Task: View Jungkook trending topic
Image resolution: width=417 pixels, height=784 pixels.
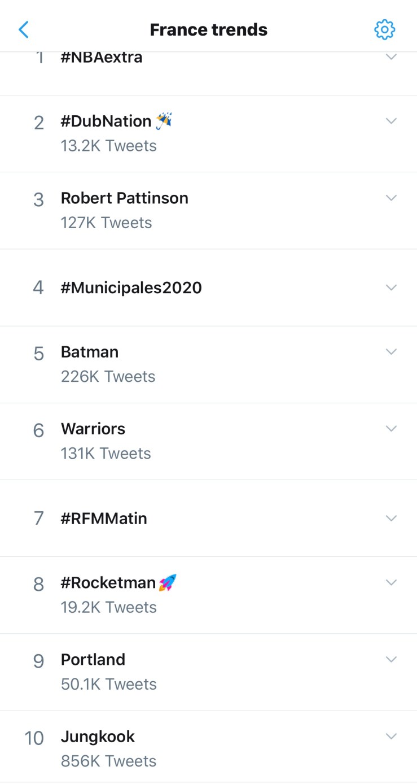Action: (98, 737)
